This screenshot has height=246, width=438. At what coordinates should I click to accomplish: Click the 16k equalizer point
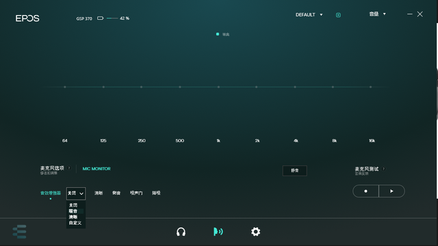coord(371,87)
